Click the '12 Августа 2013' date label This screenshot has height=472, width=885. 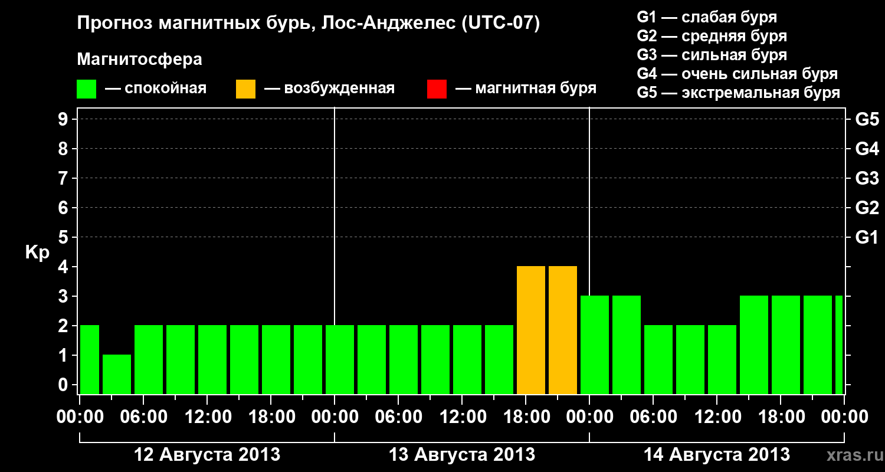click(x=207, y=455)
